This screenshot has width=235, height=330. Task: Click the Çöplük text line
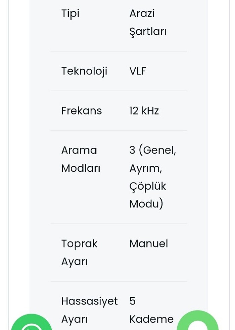(148, 186)
